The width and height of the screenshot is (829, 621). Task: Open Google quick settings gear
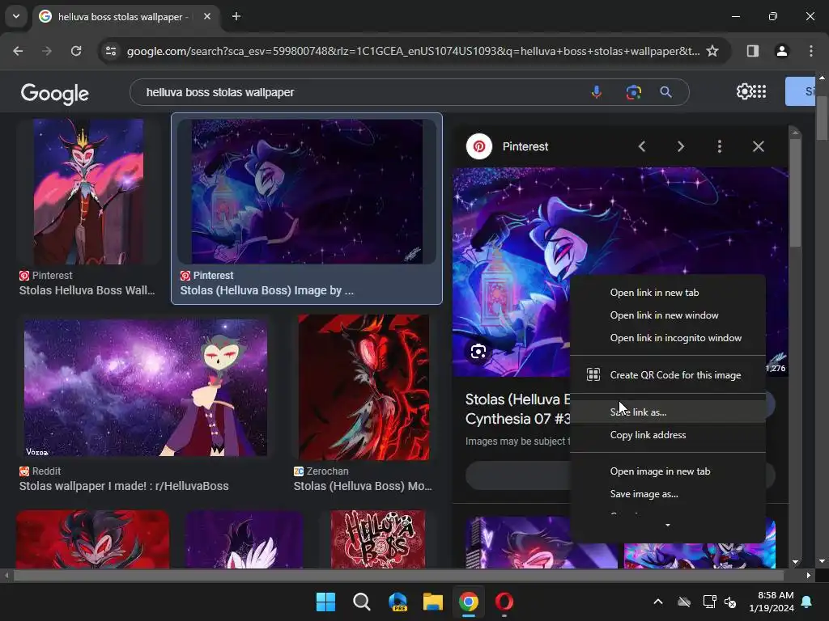(x=743, y=91)
